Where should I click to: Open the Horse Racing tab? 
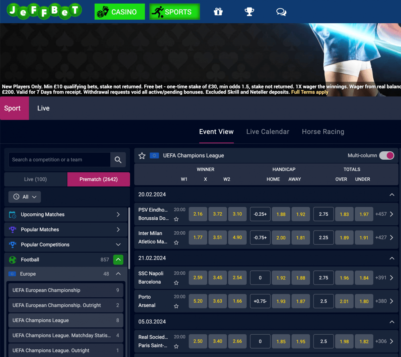coord(323,132)
